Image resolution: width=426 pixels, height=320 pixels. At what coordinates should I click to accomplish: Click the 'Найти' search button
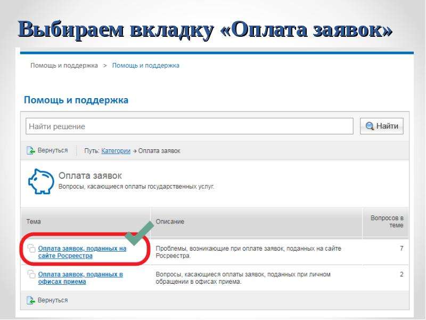tap(382, 126)
